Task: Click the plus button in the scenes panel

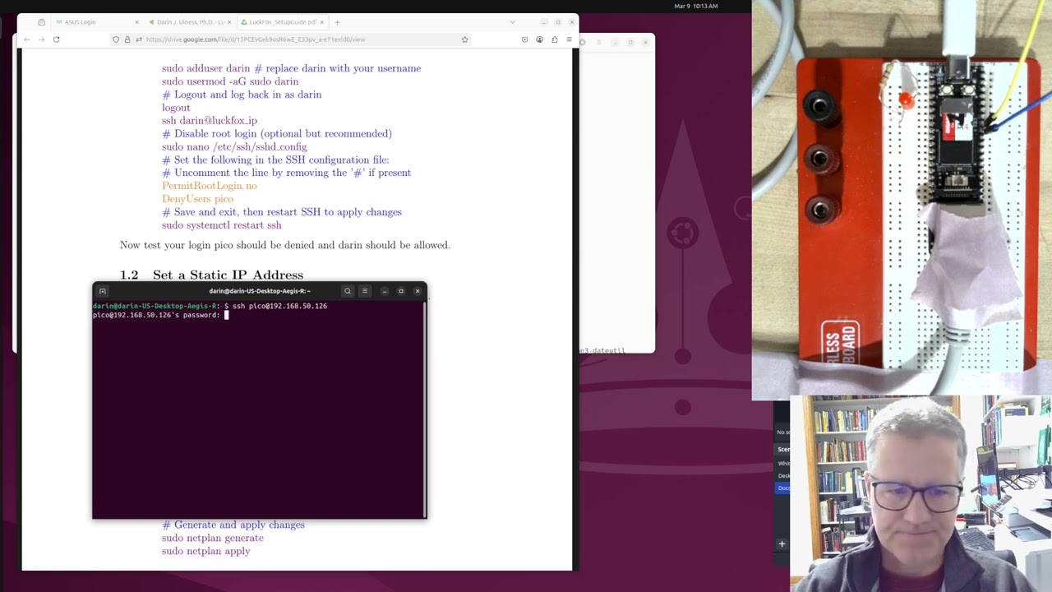Action: coord(782,543)
